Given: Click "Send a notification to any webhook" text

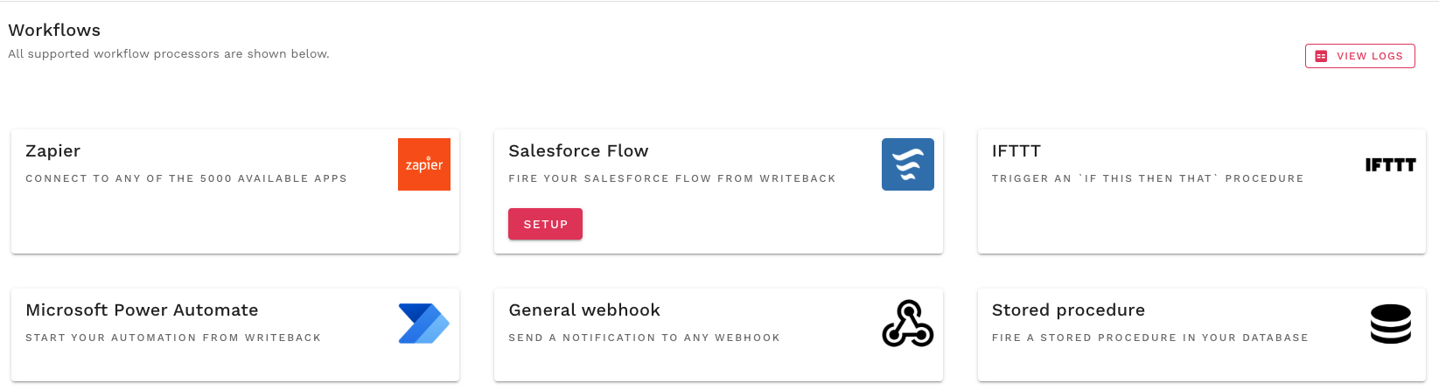Looking at the screenshot, I should coord(644,338).
